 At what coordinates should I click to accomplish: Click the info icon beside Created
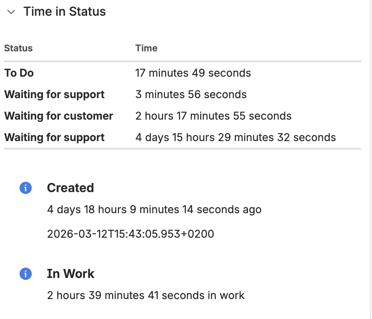tap(26, 188)
